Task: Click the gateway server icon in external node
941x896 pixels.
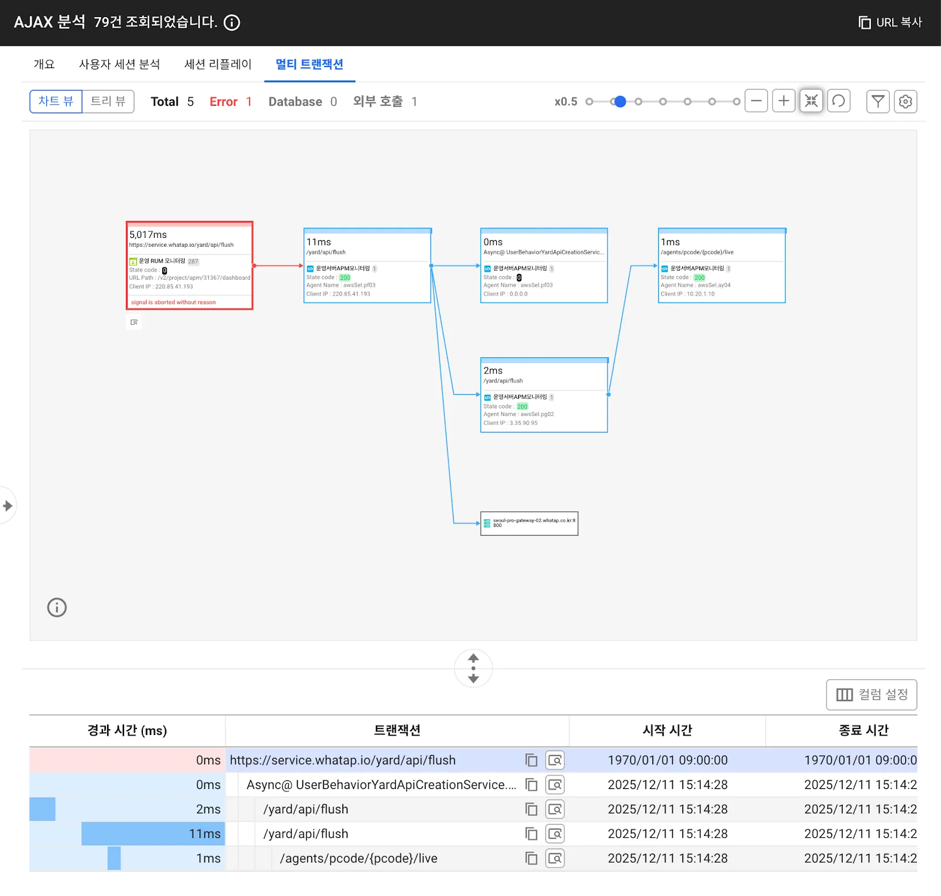Action: pos(487,523)
